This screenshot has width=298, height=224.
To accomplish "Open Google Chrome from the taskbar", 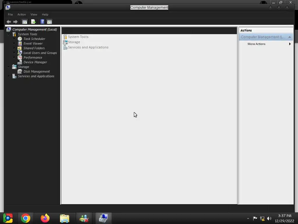I will click(26, 218).
